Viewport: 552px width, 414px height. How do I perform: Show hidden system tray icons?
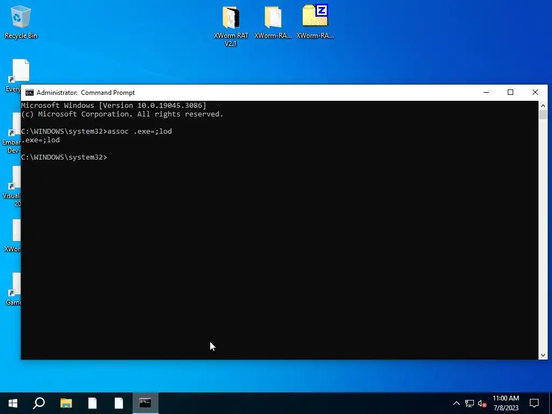point(456,403)
